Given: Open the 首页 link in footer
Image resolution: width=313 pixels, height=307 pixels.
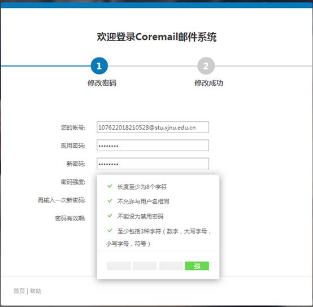Looking at the screenshot, I should tap(19, 291).
